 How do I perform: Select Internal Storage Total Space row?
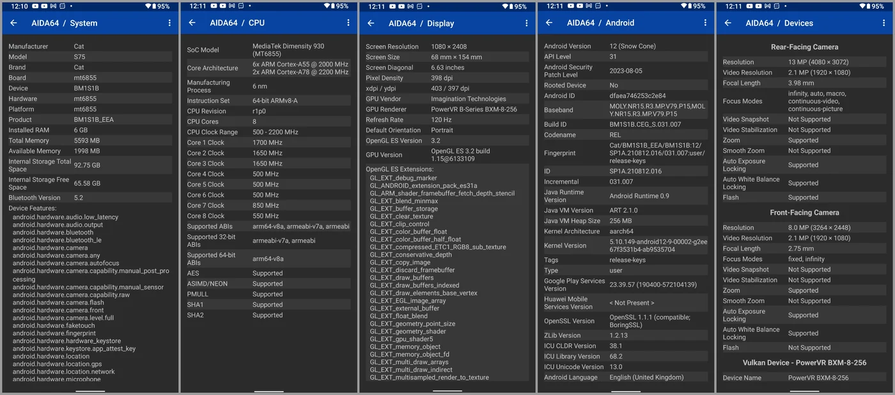(89, 166)
